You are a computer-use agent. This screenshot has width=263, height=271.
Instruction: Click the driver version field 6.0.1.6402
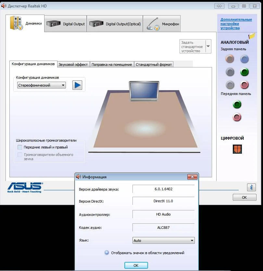click(x=163, y=189)
